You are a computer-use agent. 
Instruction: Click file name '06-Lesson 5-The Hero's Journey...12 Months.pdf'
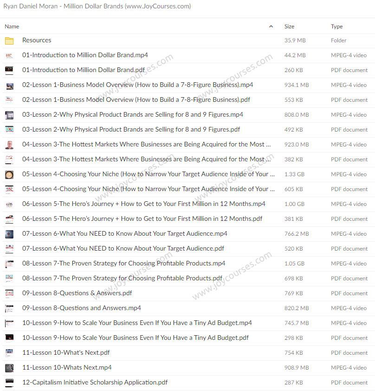[x=142, y=219]
